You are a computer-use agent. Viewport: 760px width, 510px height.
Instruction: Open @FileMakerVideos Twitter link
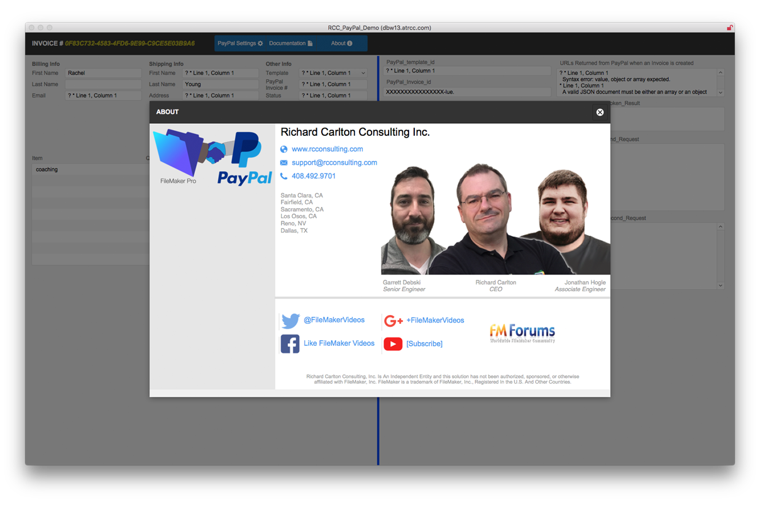click(334, 320)
